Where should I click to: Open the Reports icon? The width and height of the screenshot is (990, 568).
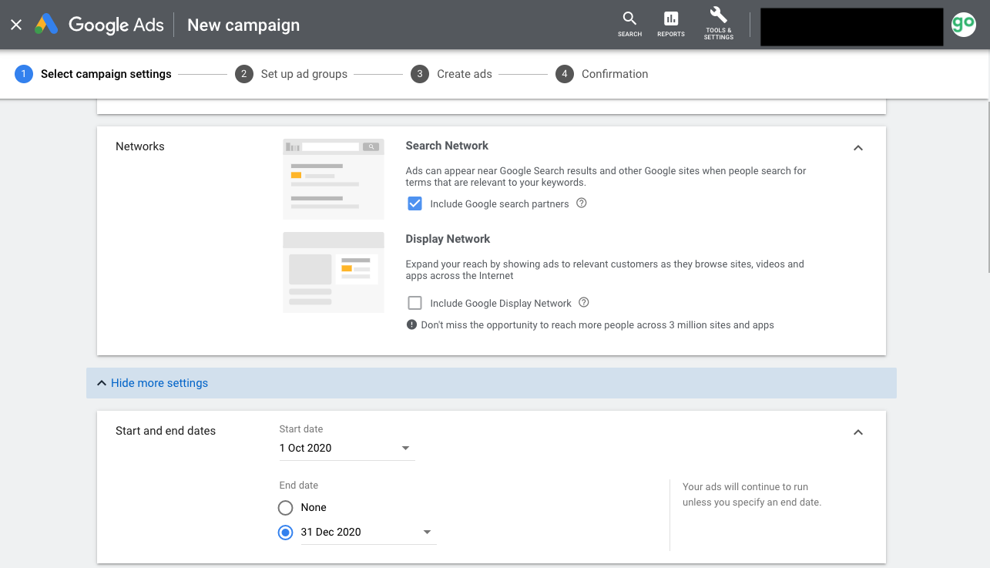[x=671, y=24]
